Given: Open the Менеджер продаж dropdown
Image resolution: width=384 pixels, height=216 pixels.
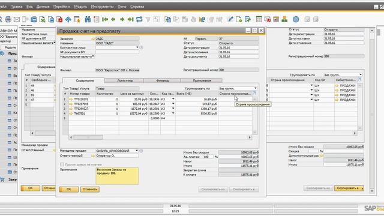Looking at the screenshot, I should click(137, 151).
